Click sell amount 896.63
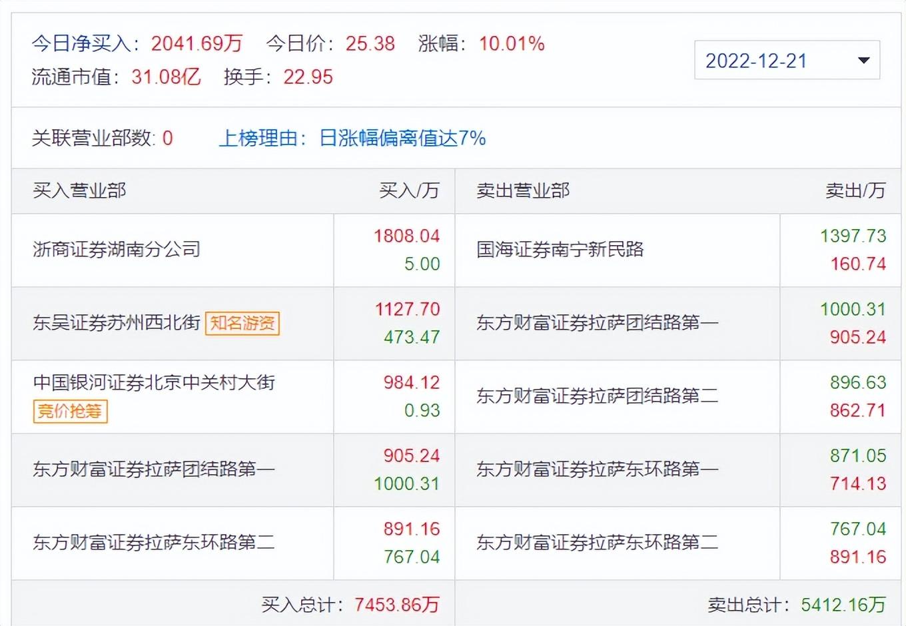The image size is (906, 626). click(858, 382)
